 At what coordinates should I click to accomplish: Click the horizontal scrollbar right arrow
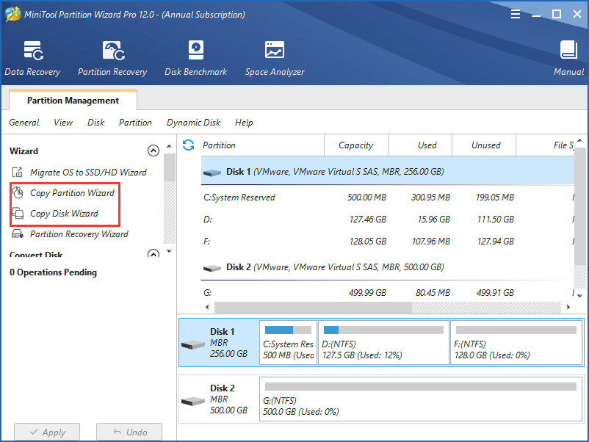[568, 307]
